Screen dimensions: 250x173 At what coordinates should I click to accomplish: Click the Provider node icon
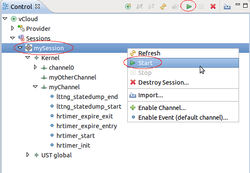click(21, 28)
